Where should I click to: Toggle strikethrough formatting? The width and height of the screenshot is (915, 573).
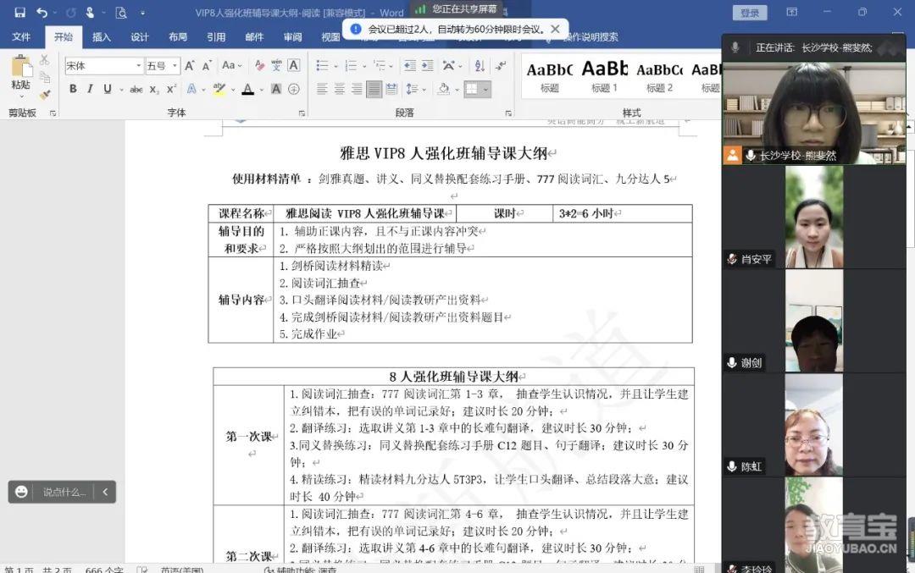coord(136,89)
